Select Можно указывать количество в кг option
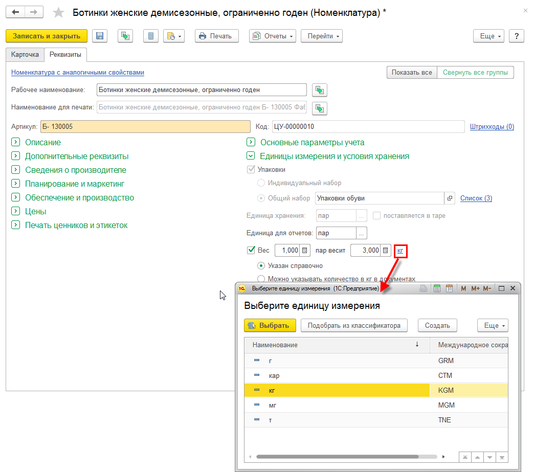This screenshot has width=534, height=472. [x=261, y=279]
